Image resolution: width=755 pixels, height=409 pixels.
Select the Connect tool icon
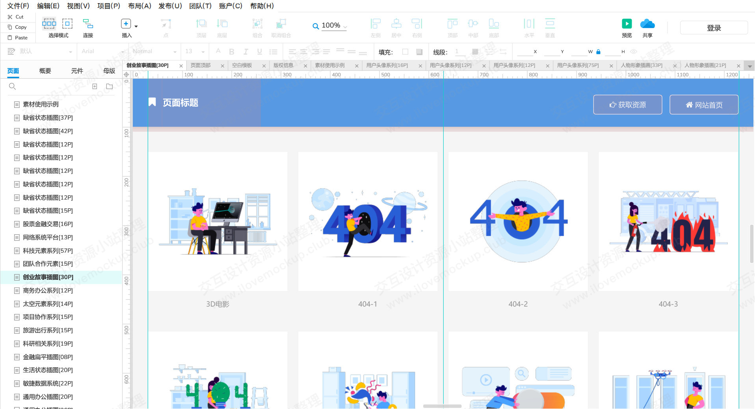click(x=88, y=24)
